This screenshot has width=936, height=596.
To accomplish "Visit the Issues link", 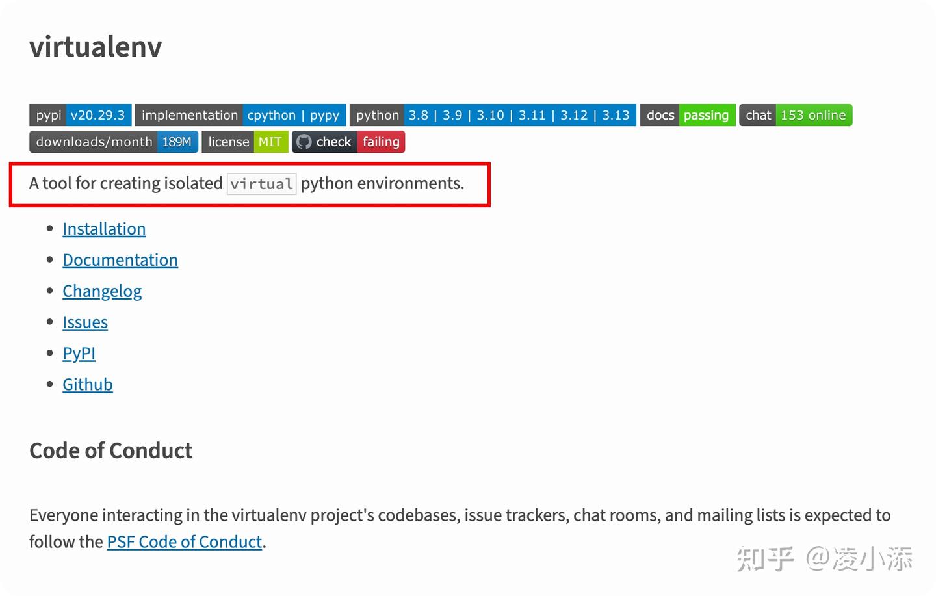I will (85, 322).
